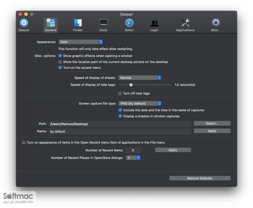This screenshot has height=208, width=253.
Task: Open Speed of display of sheets dropdown
Action: (140, 78)
